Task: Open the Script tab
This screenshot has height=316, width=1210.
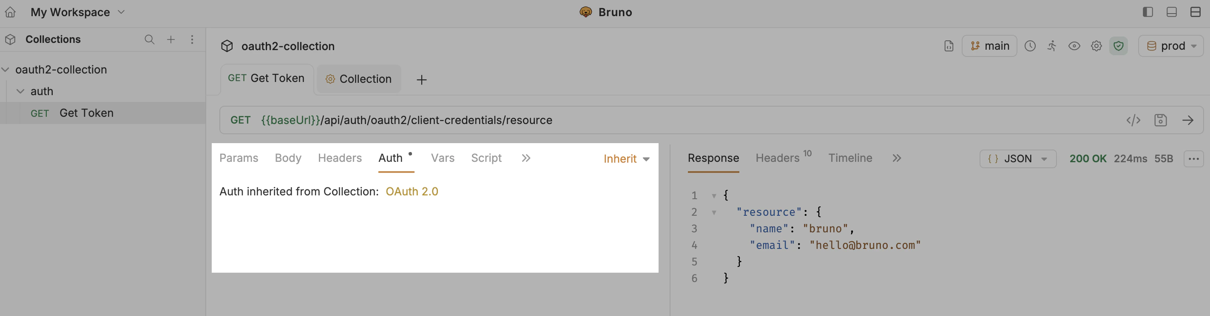Action: click(x=486, y=158)
